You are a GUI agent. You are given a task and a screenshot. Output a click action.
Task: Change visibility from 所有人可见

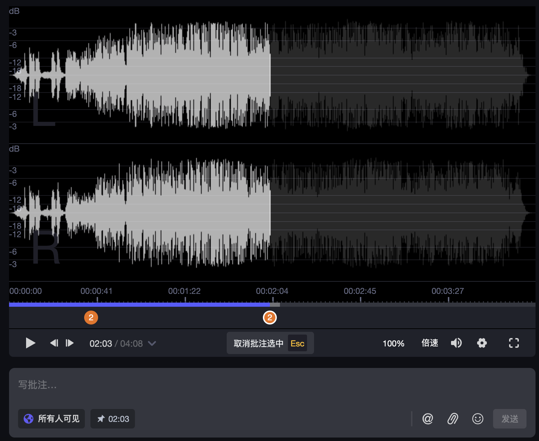pos(51,419)
